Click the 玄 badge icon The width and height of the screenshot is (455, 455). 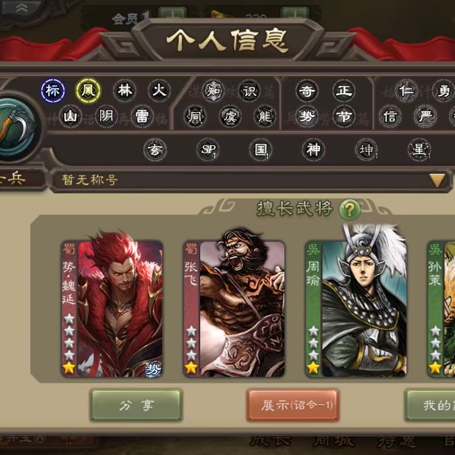(x=155, y=150)
